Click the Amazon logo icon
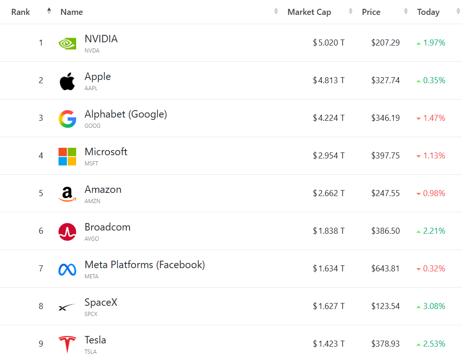 [67, 194]
